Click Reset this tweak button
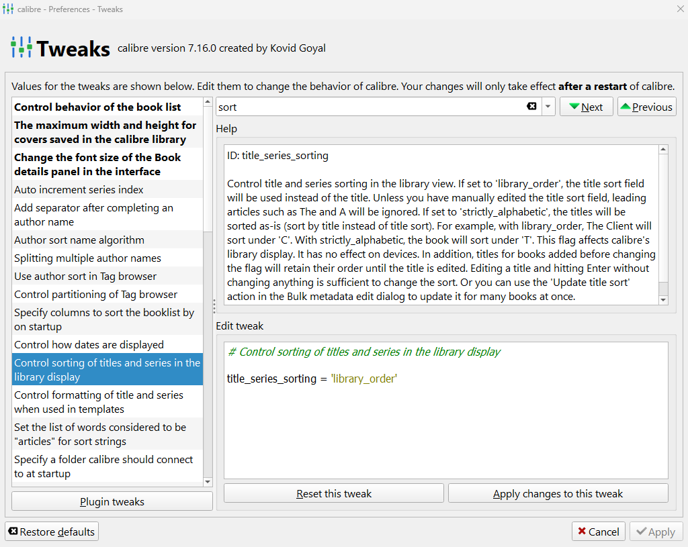The width and height of the screenshot is (688, 547). click(334, 493)
